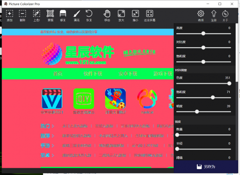Click the 锐度 sharpness section header
The width and height of the screenshot is (240, 175).
178,121
